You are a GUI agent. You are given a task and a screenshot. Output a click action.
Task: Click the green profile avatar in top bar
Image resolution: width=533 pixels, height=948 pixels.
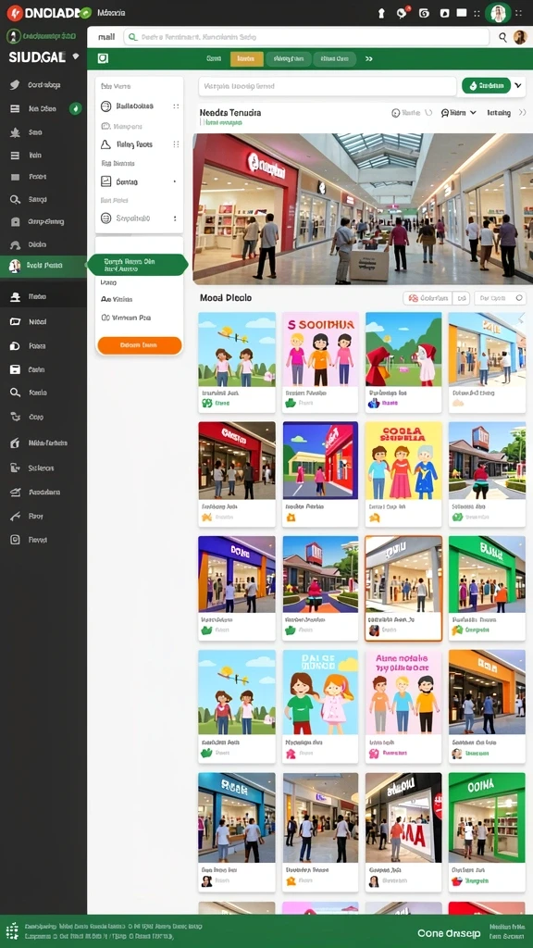[x=498, y=13]
